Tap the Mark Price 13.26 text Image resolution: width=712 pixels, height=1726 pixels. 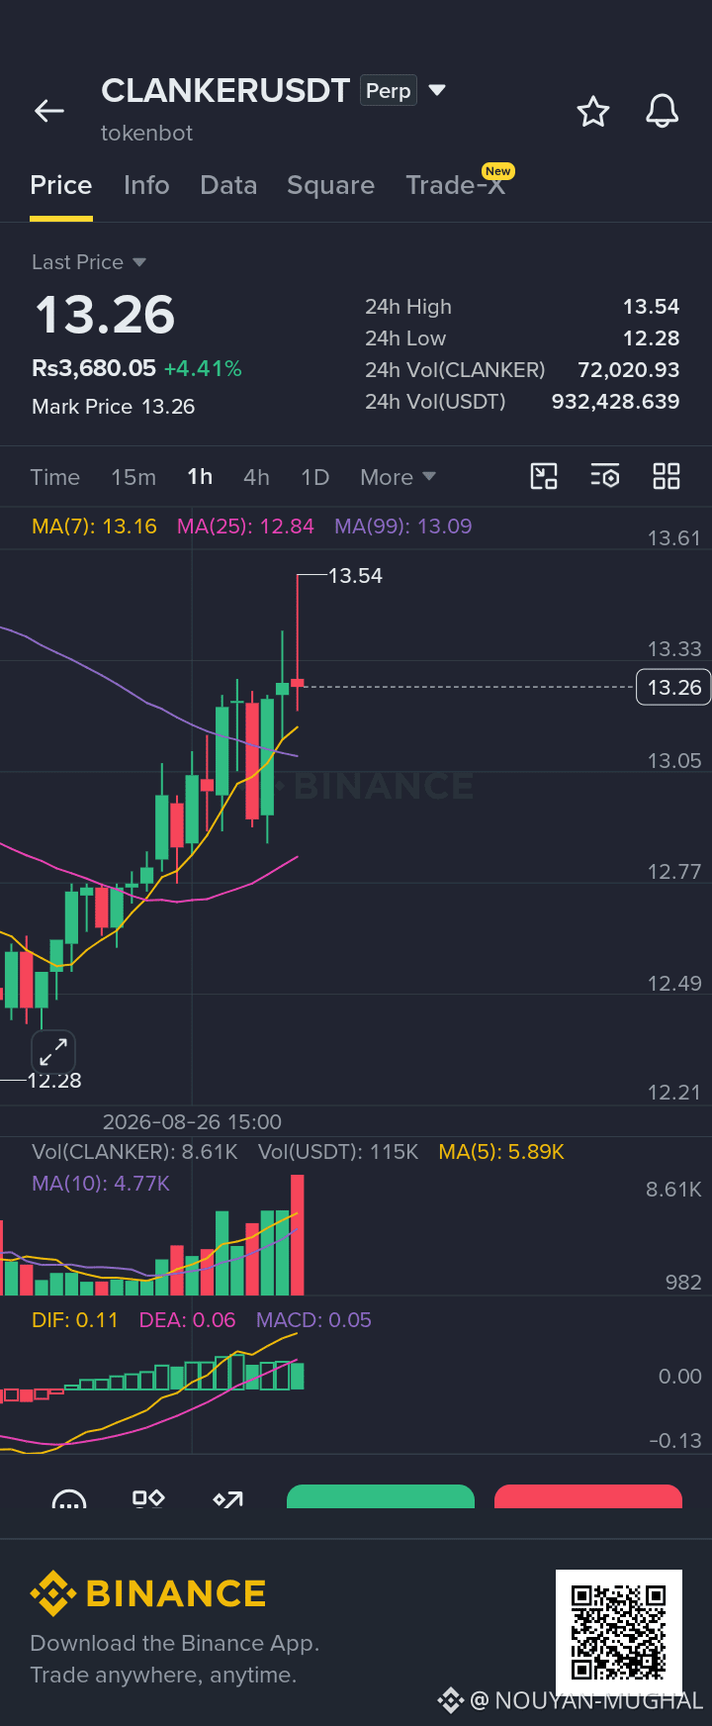[x=113, y=407]
